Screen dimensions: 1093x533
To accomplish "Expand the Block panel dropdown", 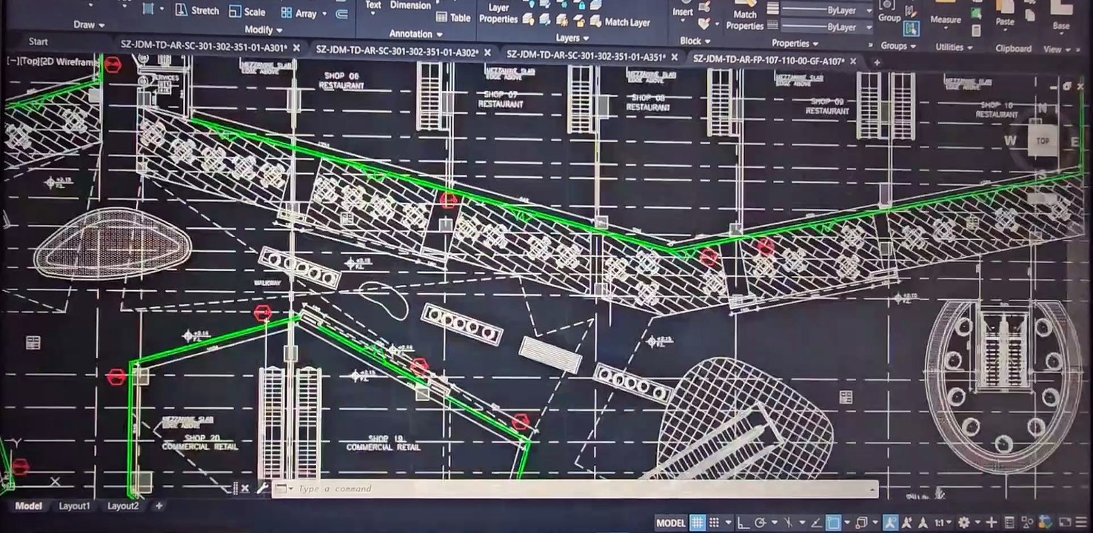I will 695,41.
